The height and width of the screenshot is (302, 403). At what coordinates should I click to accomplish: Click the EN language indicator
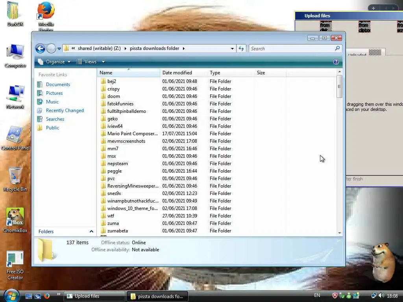[317, 295]
